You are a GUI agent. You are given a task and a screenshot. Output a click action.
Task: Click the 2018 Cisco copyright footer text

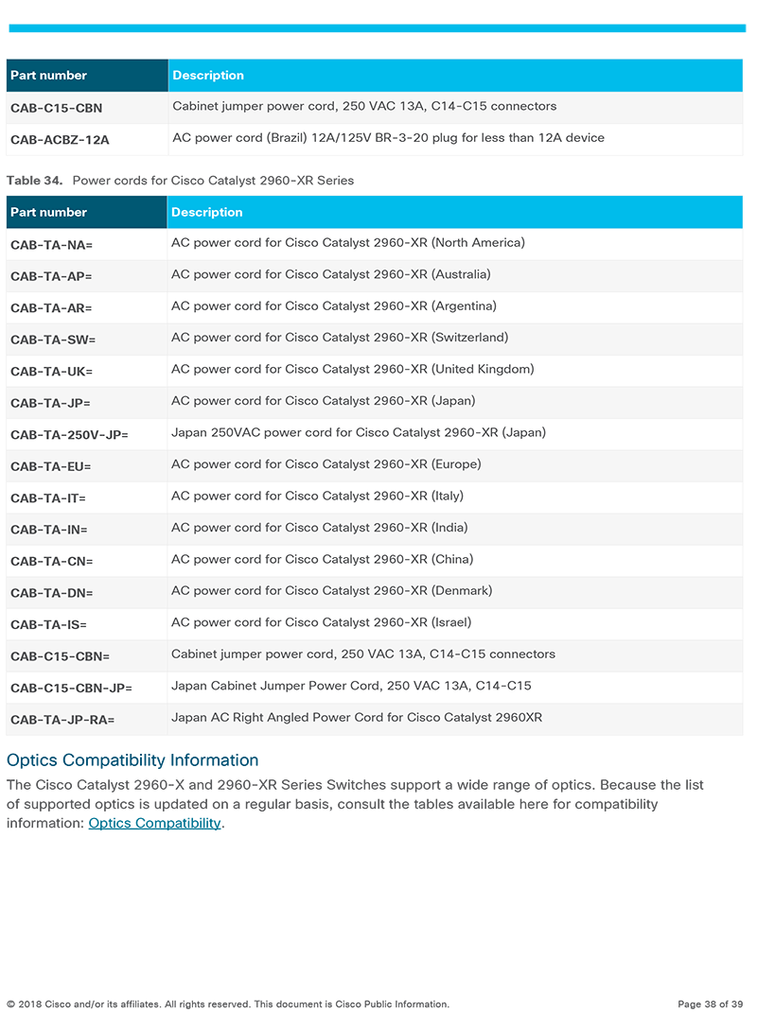tap(228, 1003)
